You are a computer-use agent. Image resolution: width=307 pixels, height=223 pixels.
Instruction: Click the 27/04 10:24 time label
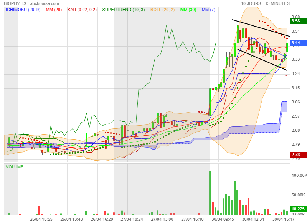click(x=132, y=219)
